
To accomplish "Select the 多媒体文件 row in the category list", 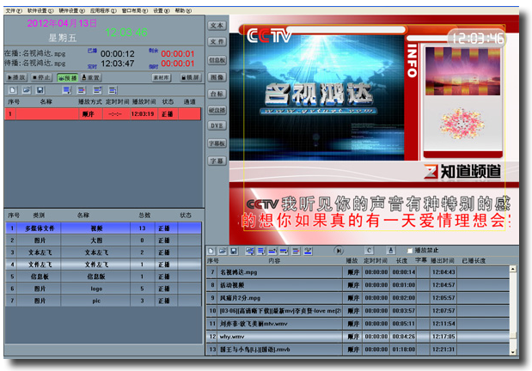I will point(103,228).
